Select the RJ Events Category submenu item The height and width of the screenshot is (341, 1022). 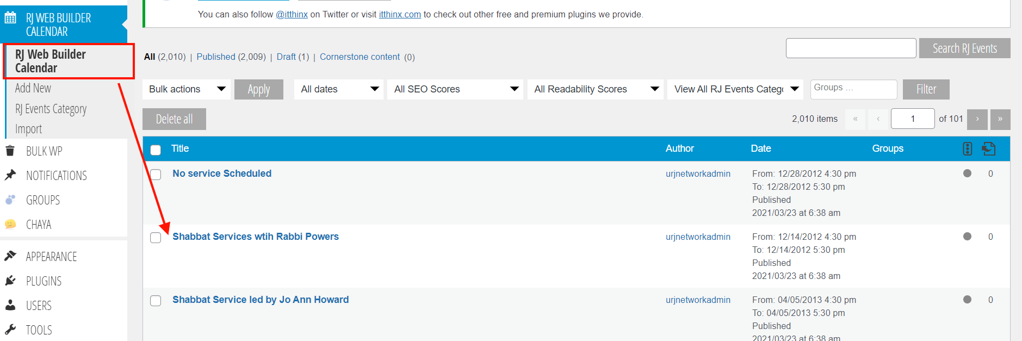[51, 109]
